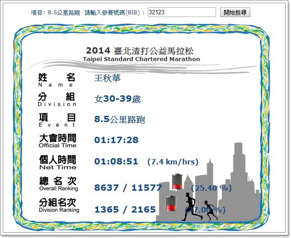
Task: Click the title Taipei Standard Chartered Marathon
Action: (141, 59)
